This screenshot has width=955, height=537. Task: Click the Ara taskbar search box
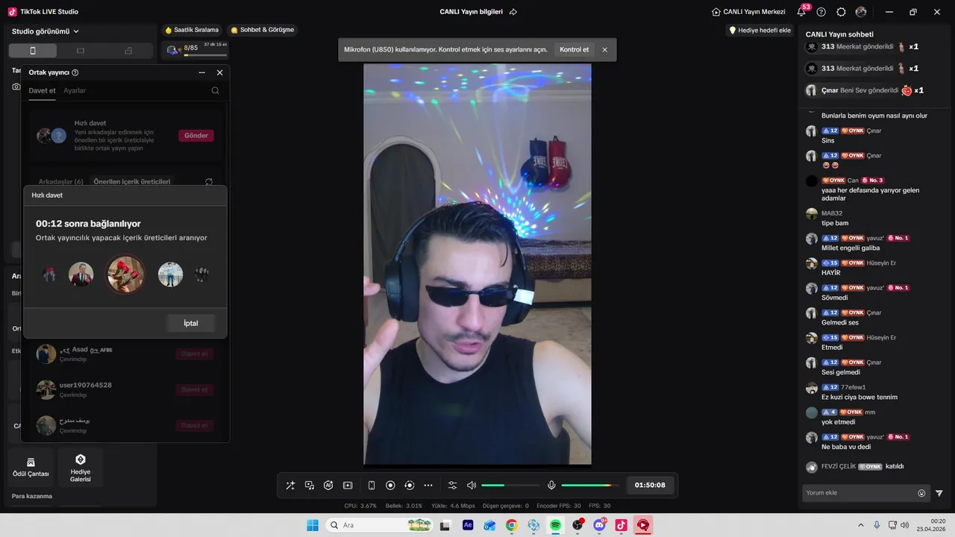[380, 525]
